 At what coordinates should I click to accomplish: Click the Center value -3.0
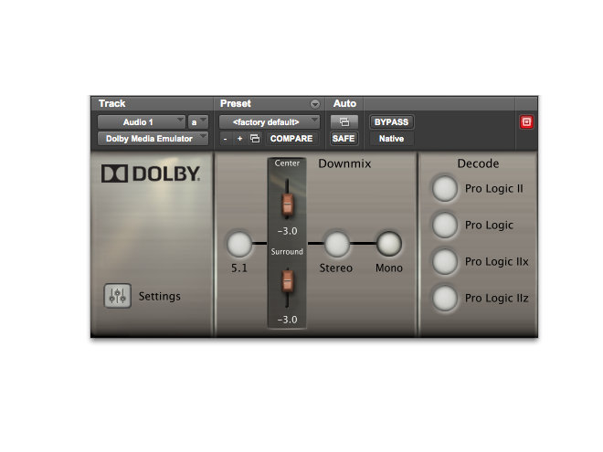287,231
